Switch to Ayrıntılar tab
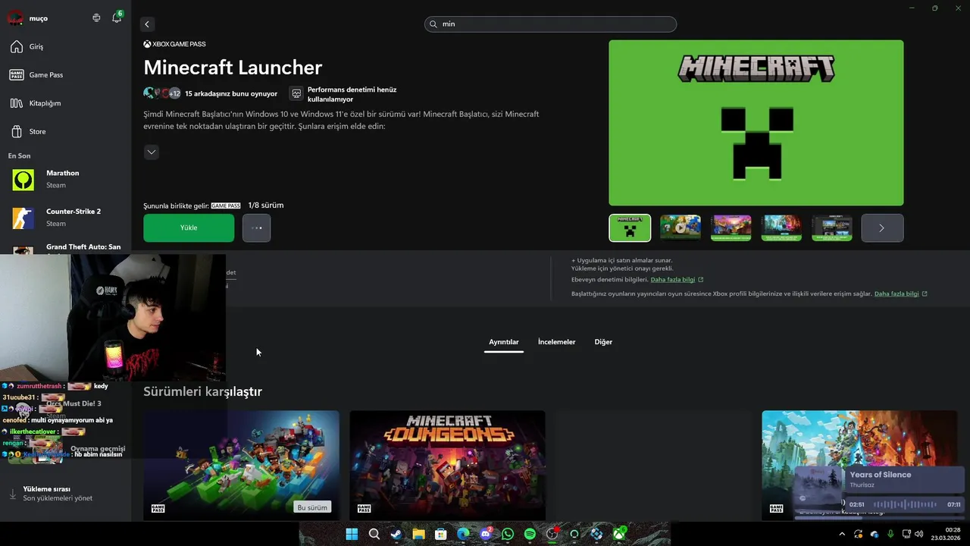This screenshot has height=546, width=970. point(504,342)
